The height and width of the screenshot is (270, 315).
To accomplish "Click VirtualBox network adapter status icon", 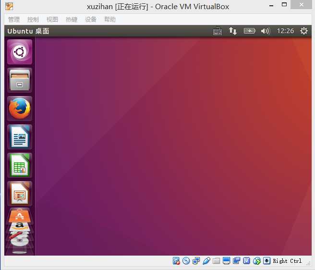I will click(196, 261).
